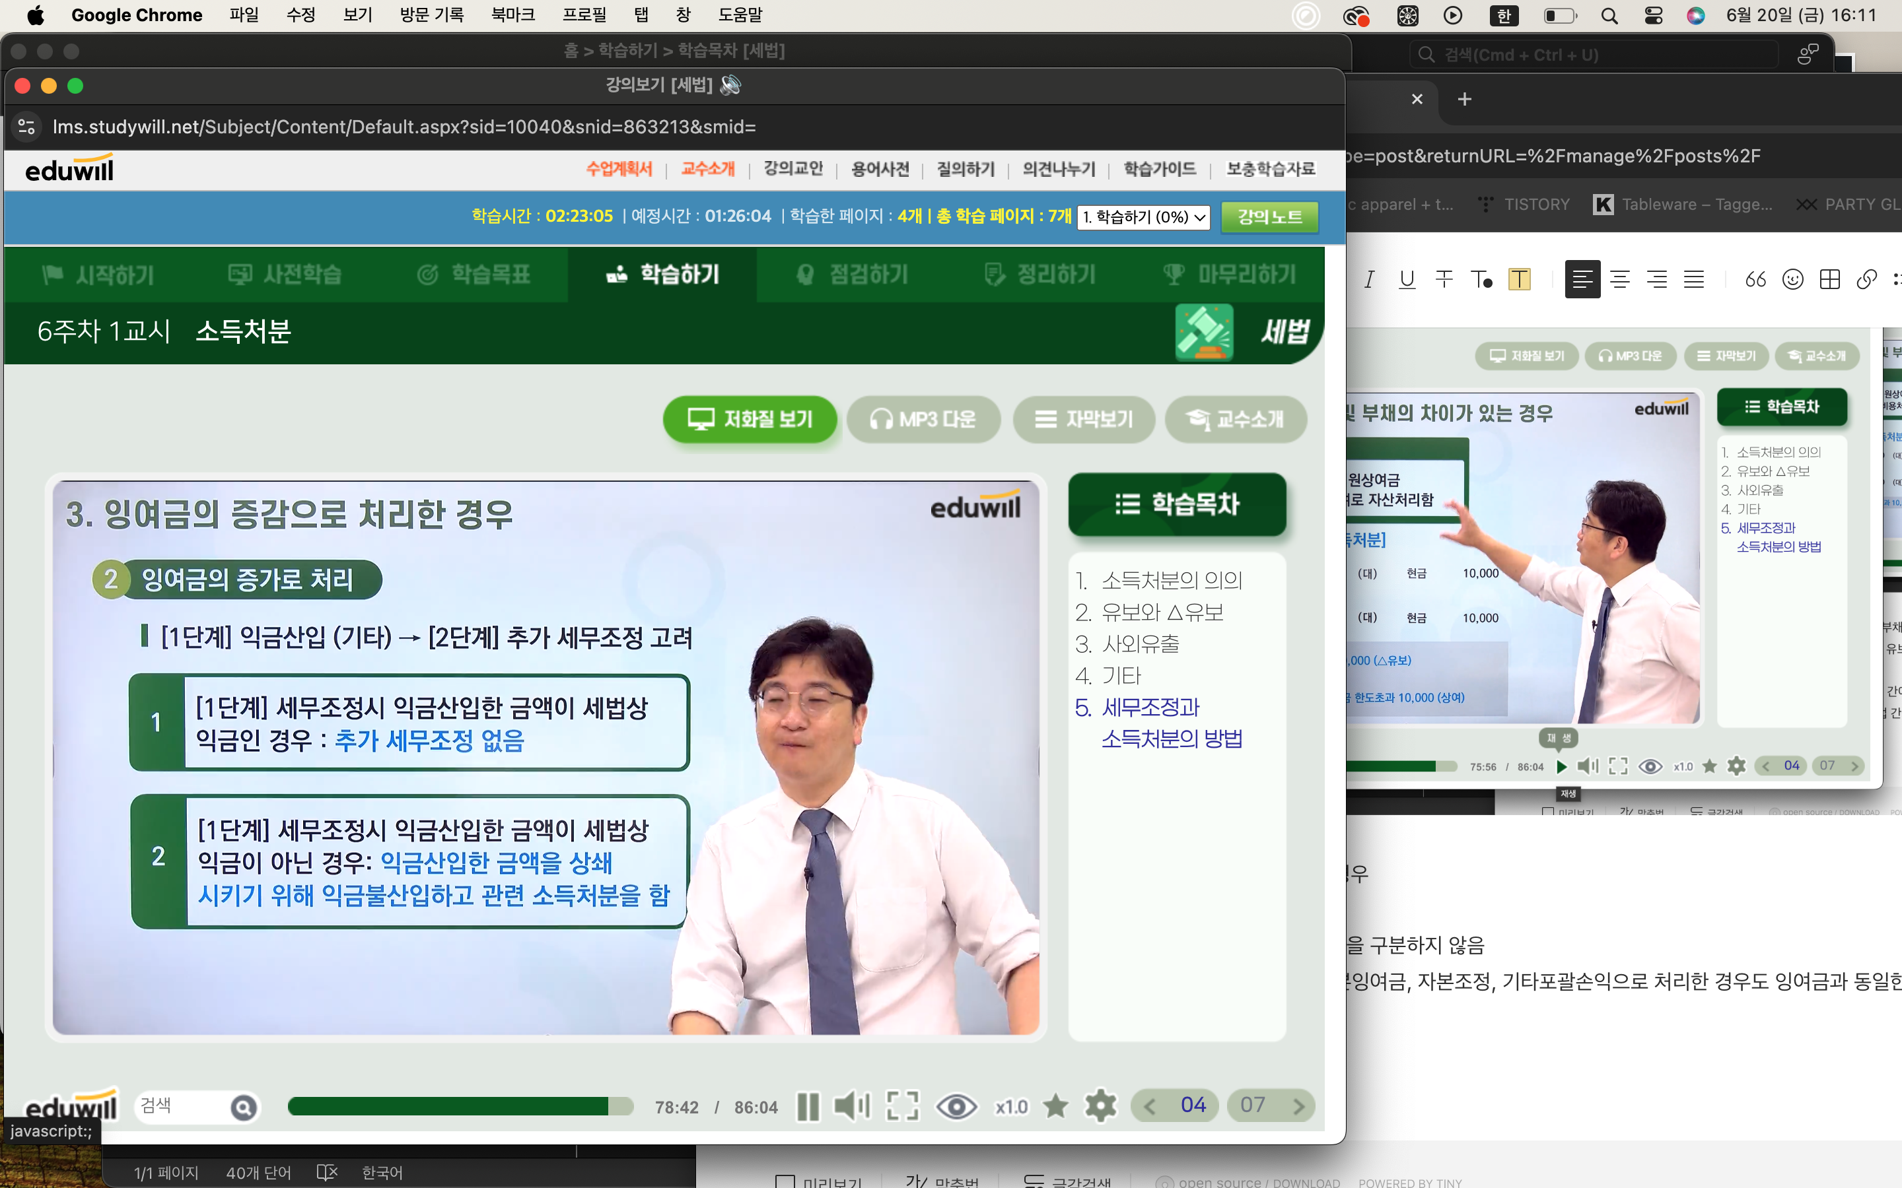Screen dimensions: 1902x1188
Task: Bookmark with the star icon
Action: 1055,1106
